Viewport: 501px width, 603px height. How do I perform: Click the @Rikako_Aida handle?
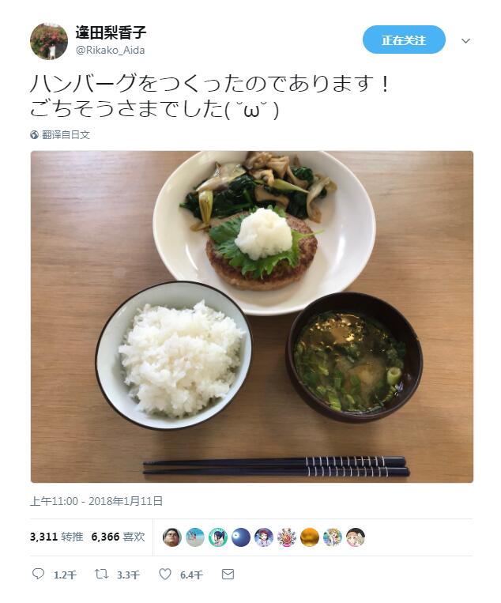(x=111, y=51)
